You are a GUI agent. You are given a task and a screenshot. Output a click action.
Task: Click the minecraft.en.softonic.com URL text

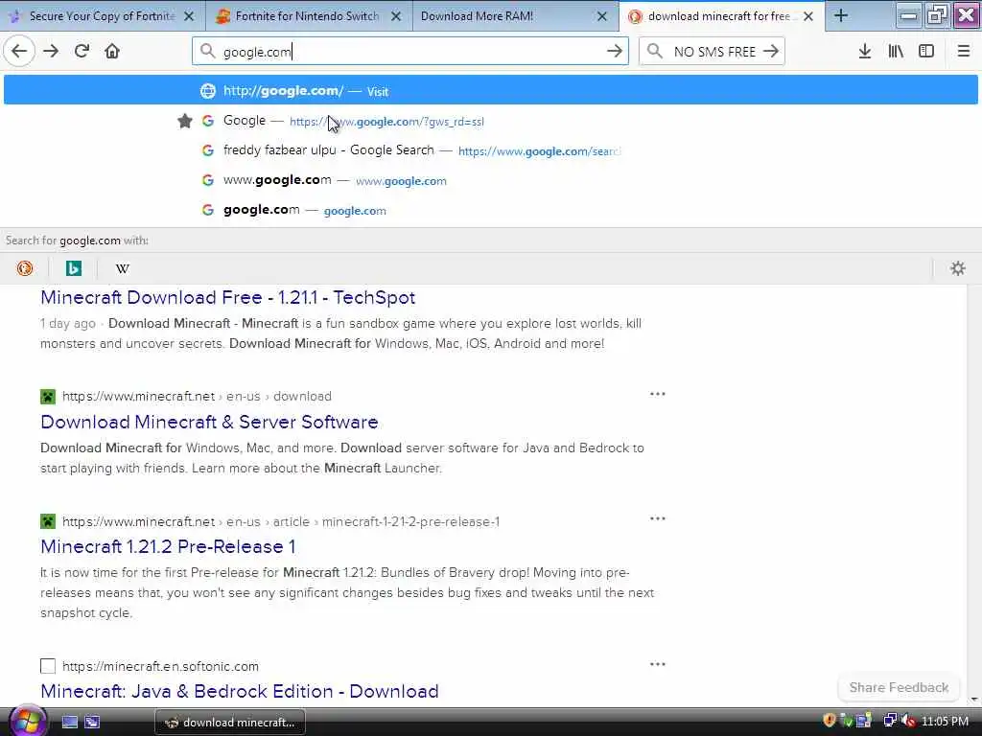[160, 667]
